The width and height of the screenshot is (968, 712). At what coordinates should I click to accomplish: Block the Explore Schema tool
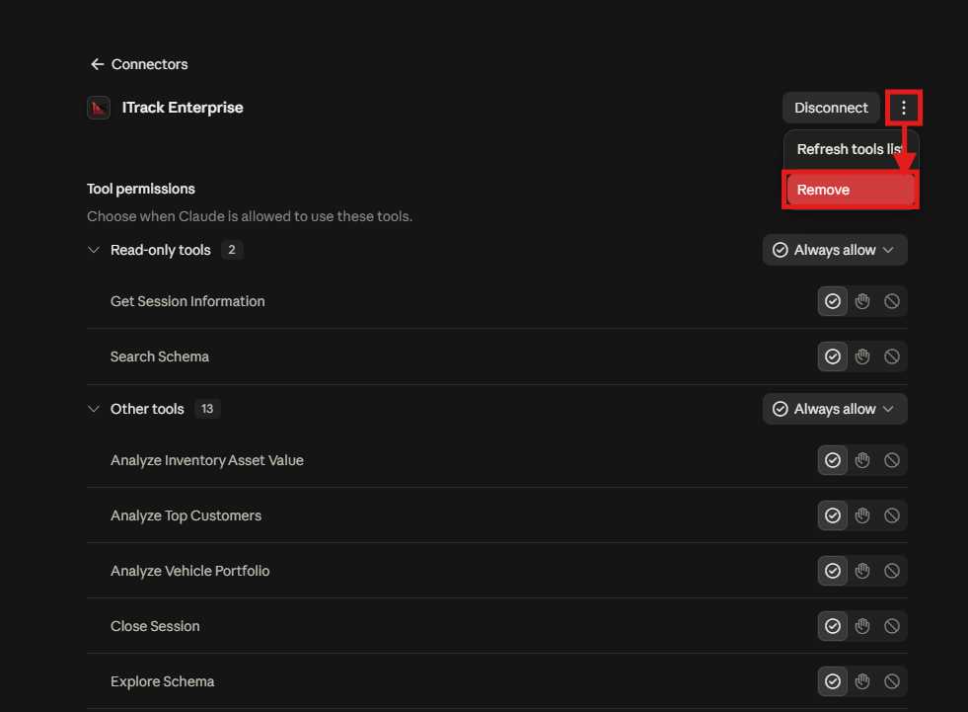click(892, 681)
